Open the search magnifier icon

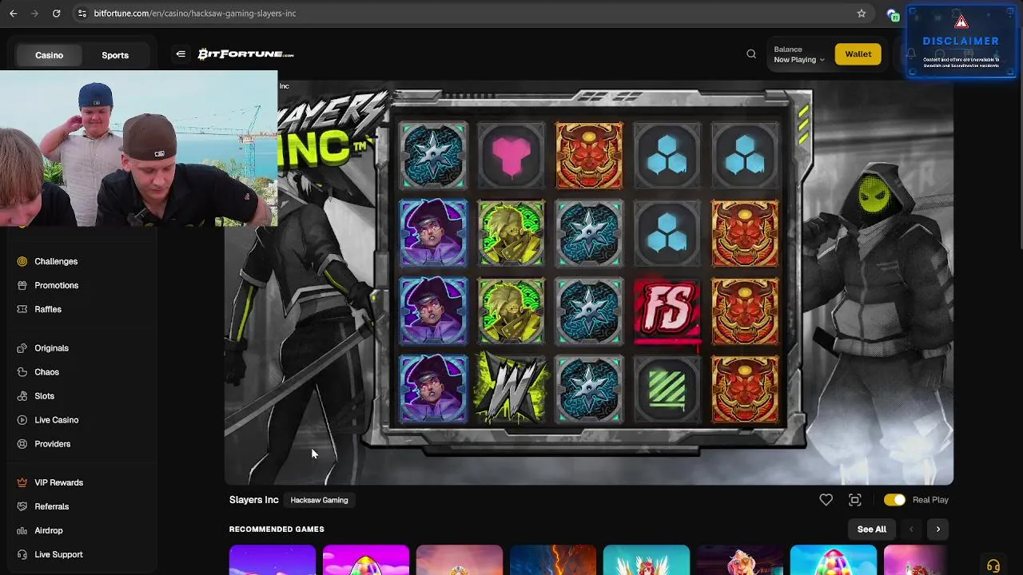(x=751, y=54)
